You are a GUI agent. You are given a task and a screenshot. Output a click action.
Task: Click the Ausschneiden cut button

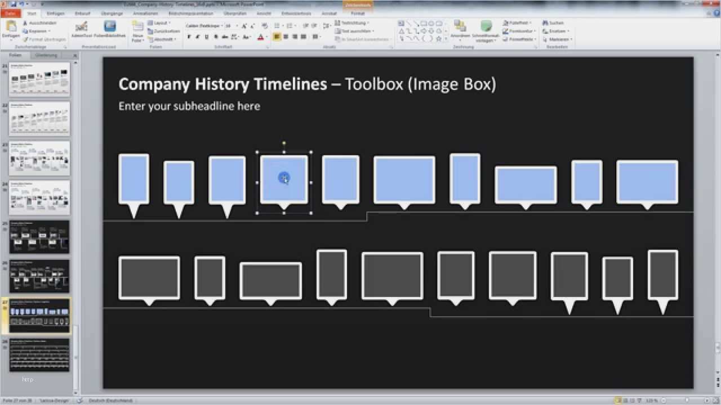[x=39, y=23]
